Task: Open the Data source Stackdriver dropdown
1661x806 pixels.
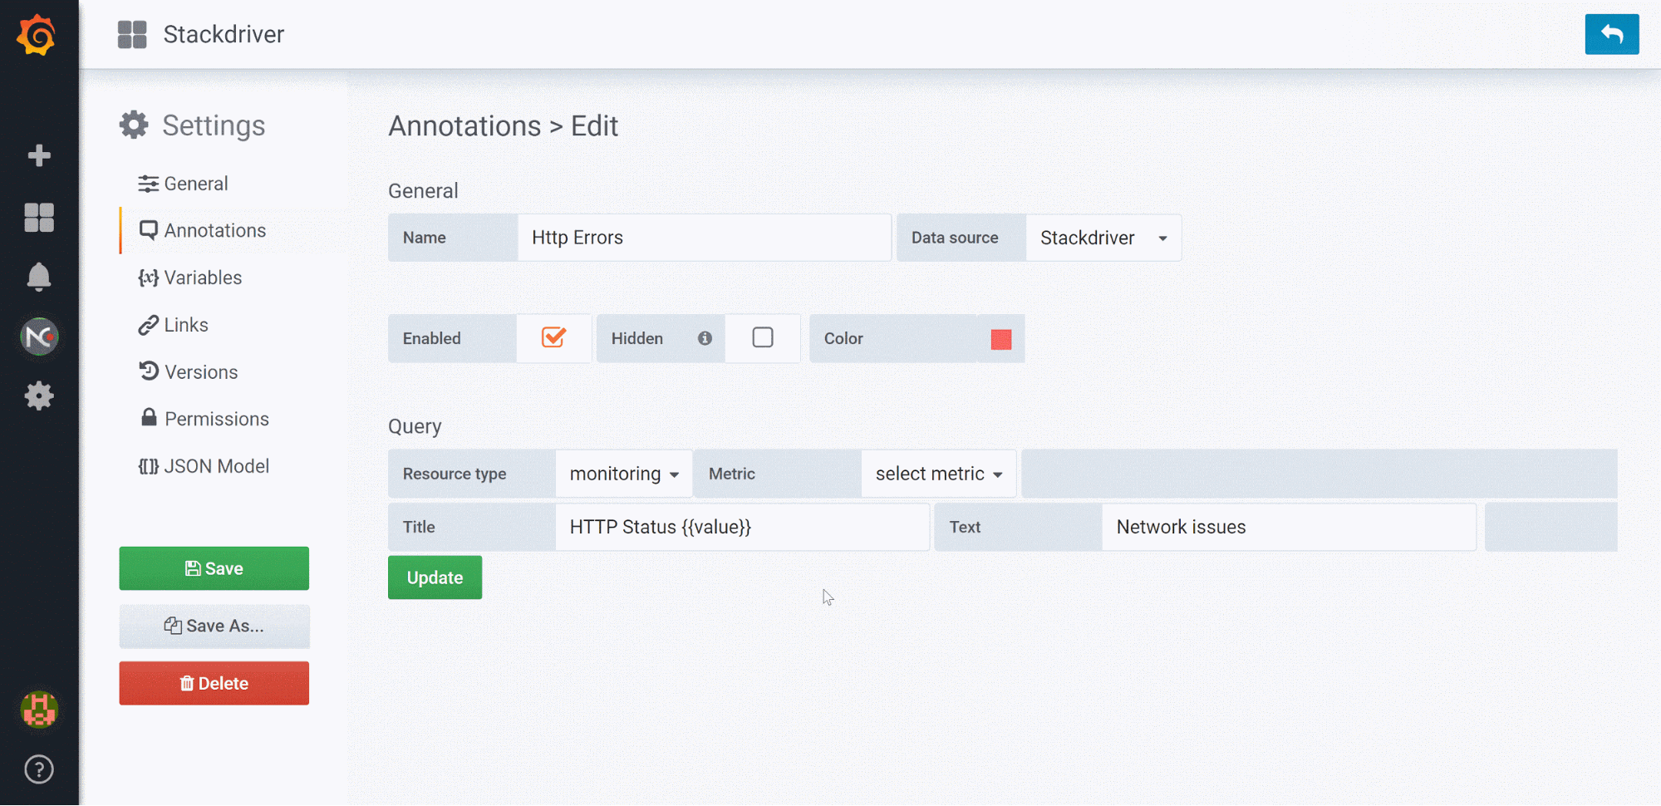Action: 1103,238
